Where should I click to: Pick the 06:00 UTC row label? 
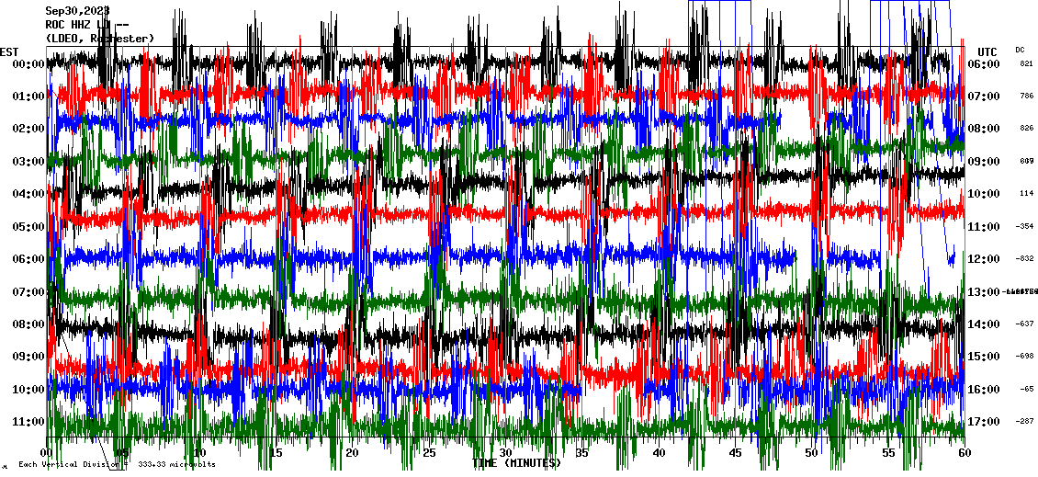click(x=984, y=64)
